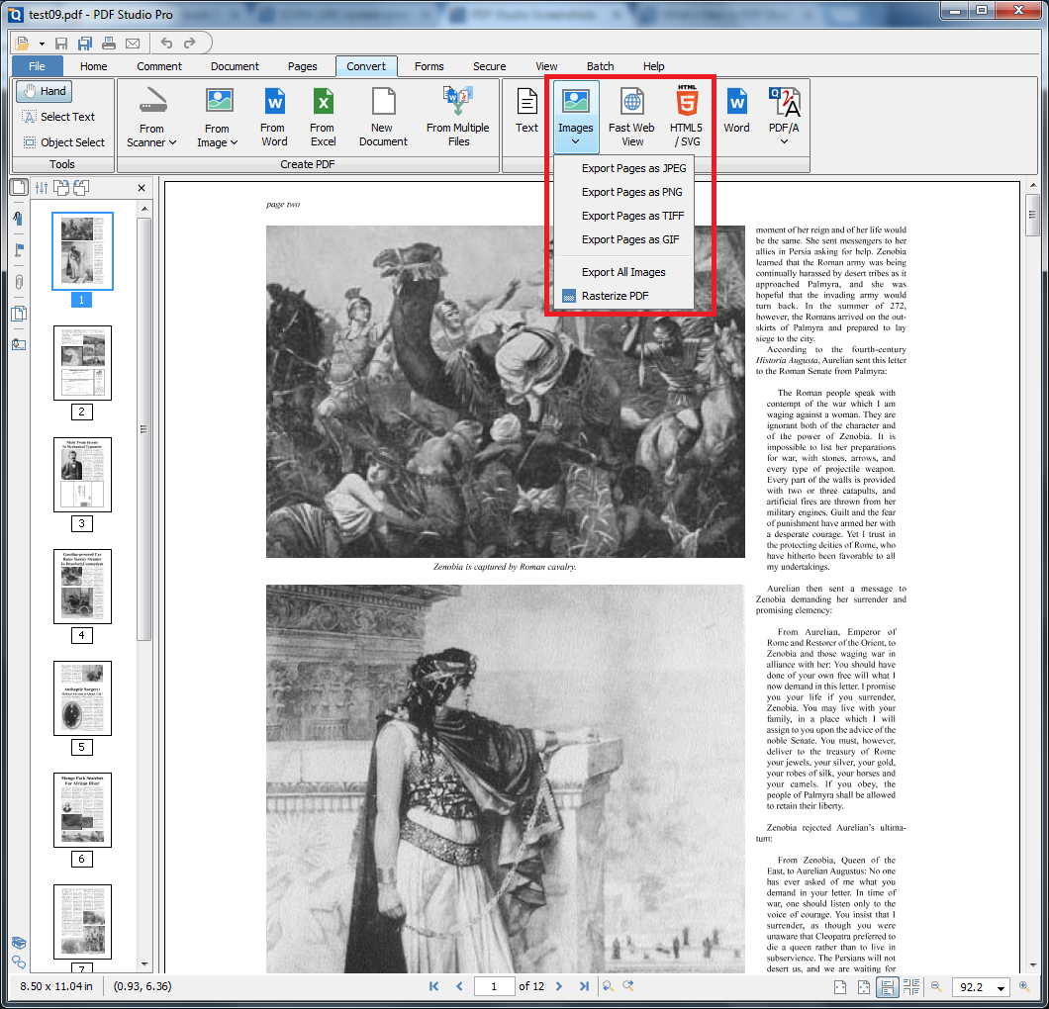Choose Export Pages as JPEG
The height and width of the screenshot is (1009, 1049).
(x=624, y=168)
